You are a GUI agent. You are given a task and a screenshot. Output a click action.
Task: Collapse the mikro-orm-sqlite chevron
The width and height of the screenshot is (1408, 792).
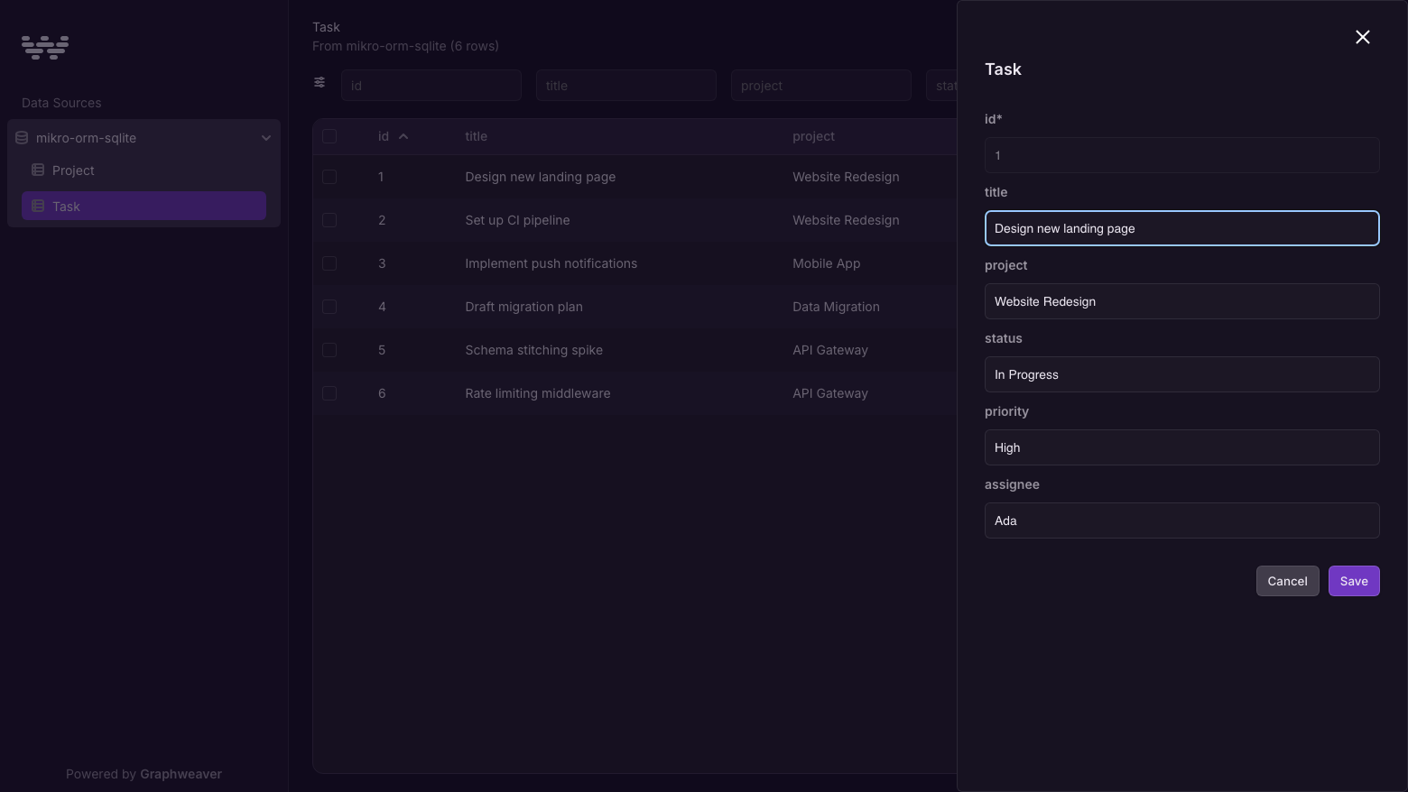tap(266, 138)
